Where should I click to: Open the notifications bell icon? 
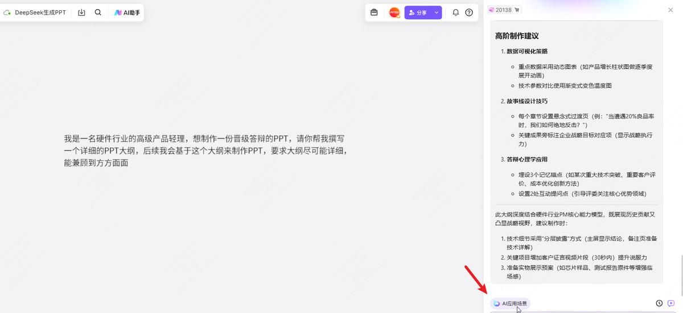pyautogui.click(x=456, y=12)
